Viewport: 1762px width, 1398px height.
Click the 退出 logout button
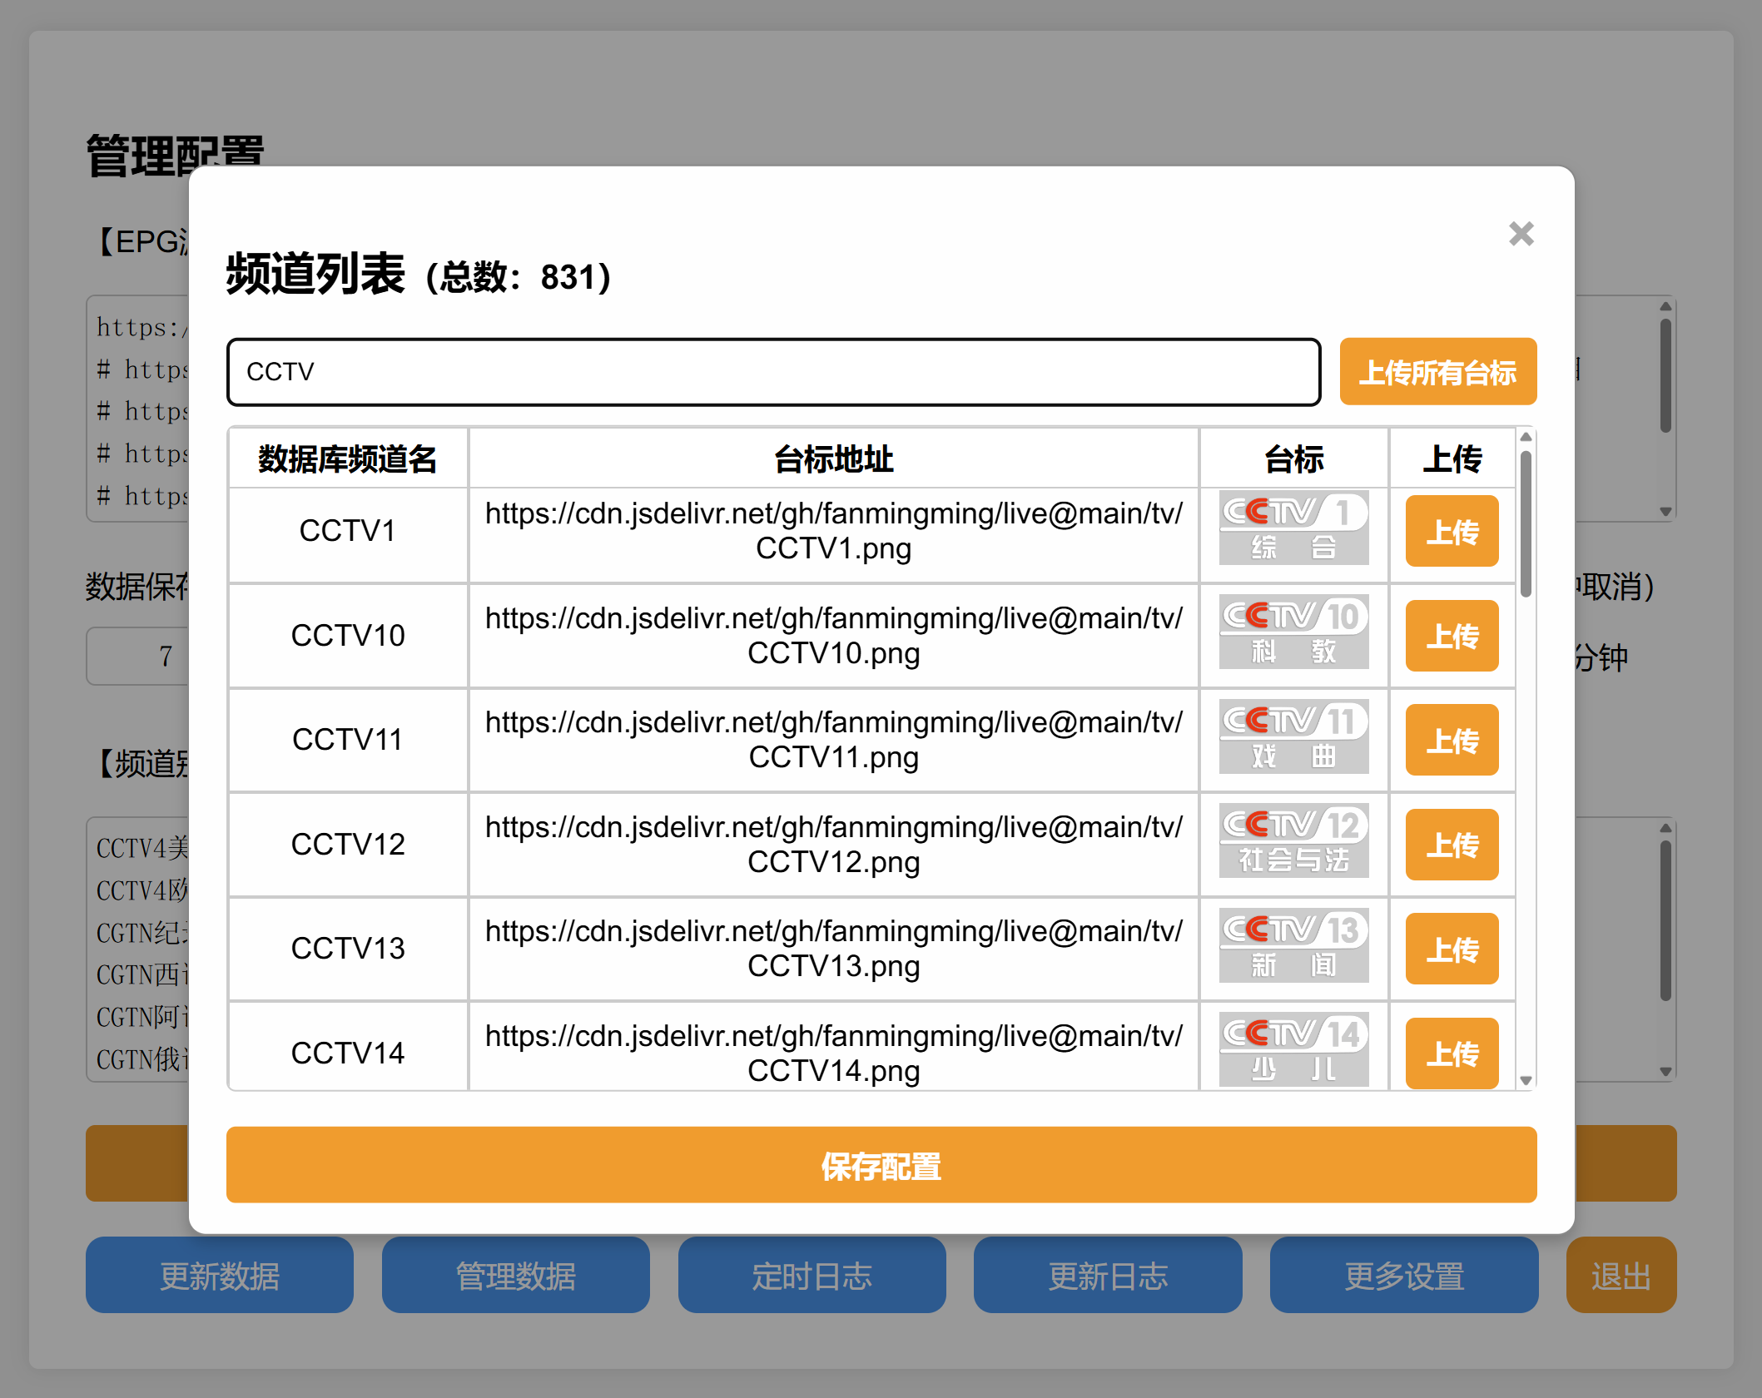click(x=1620, y=1276)
